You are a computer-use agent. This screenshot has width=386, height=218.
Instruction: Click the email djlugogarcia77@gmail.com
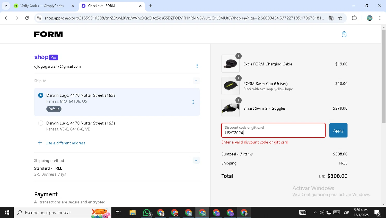pos(57,66)
